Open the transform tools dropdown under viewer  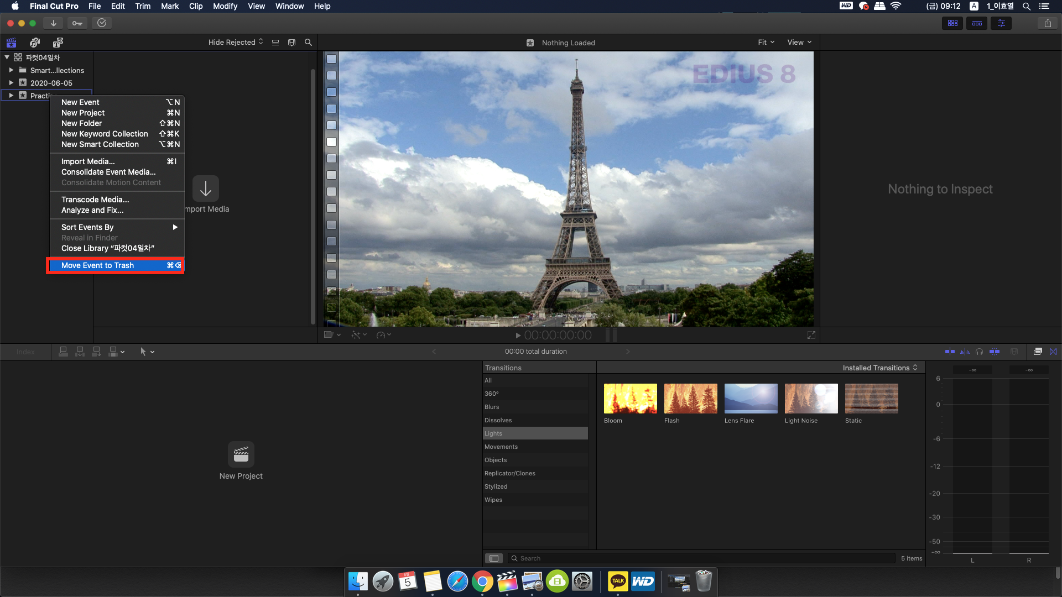point(332,335)
